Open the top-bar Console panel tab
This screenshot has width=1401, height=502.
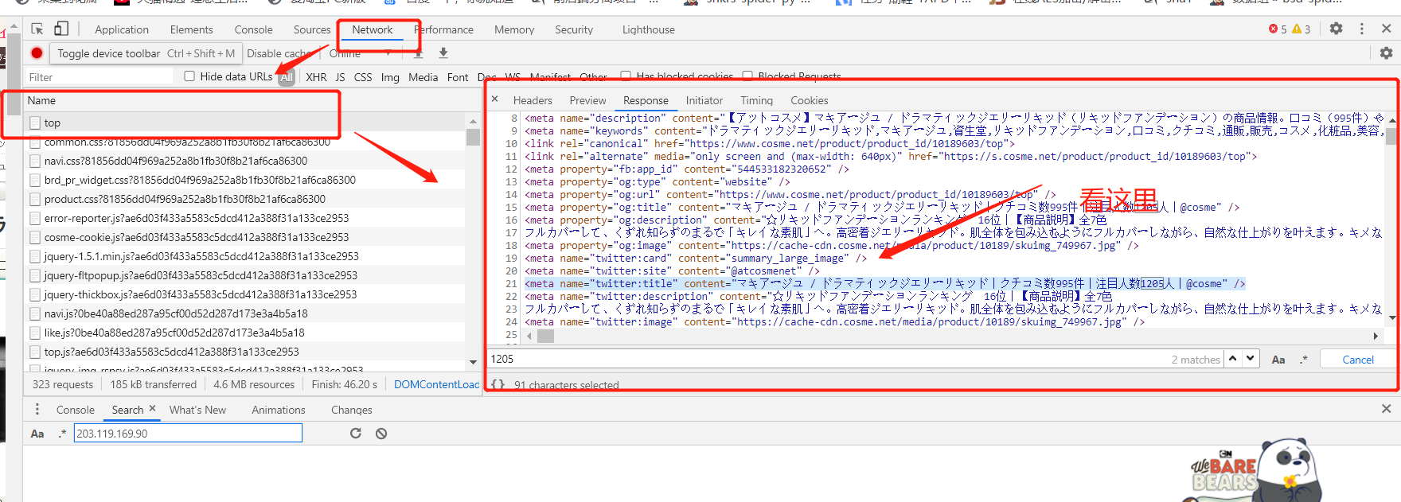click(x=254, y=29)
